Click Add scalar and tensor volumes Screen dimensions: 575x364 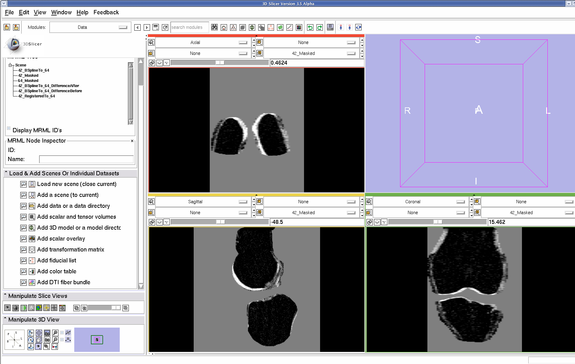coord(76,217)
